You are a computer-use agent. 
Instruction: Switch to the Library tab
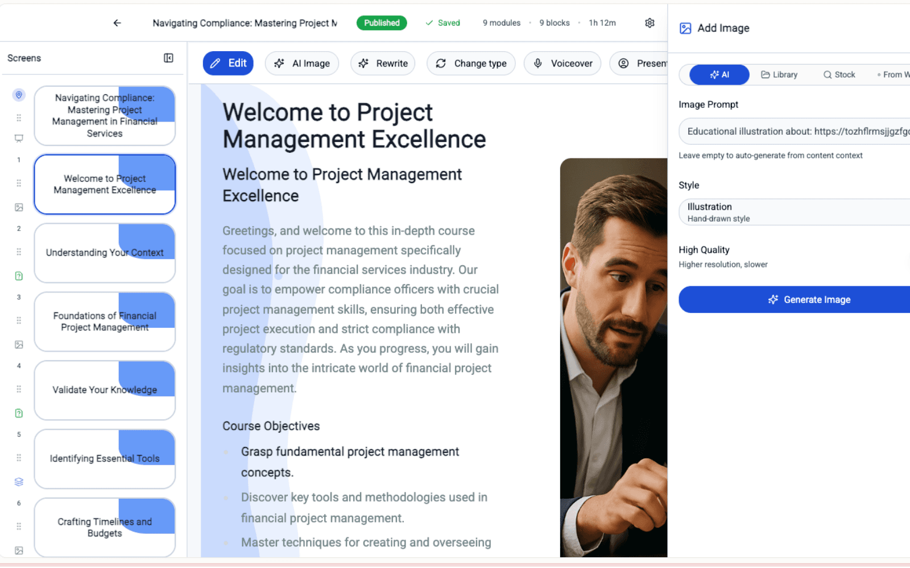779,74
